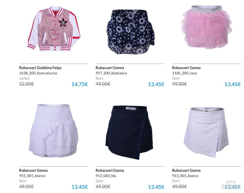This screenshot has height=193, width=244.
Task: Click the jacket's crossed-out 52.00€ price
Action: tap(26, 84)
